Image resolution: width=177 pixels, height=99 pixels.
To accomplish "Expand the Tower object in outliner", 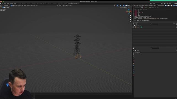I will click(134, 27).
